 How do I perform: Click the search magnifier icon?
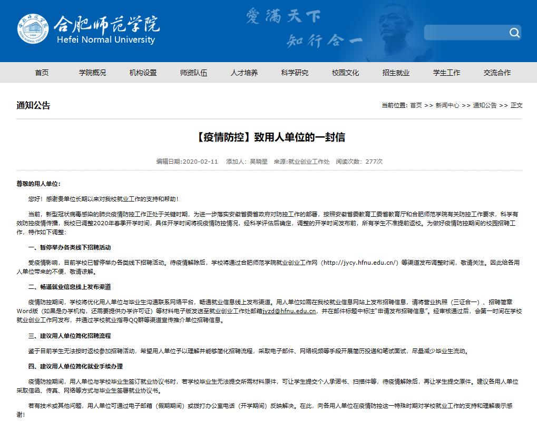(514, 33)
